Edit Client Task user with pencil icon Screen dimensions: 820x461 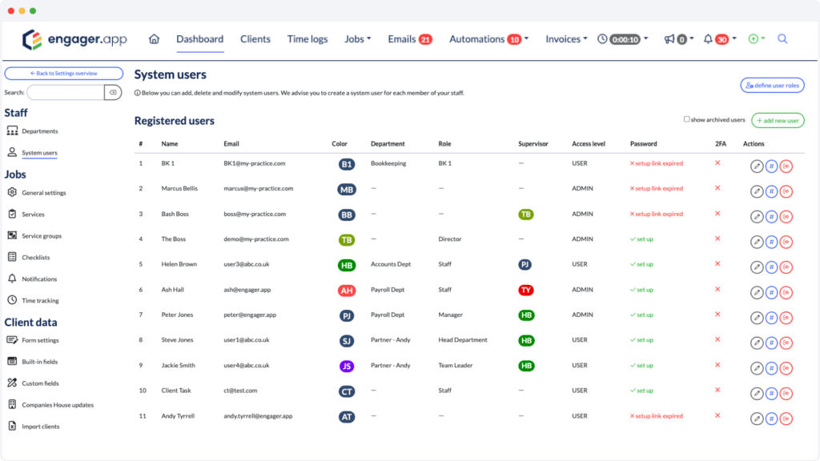point(756,394)
